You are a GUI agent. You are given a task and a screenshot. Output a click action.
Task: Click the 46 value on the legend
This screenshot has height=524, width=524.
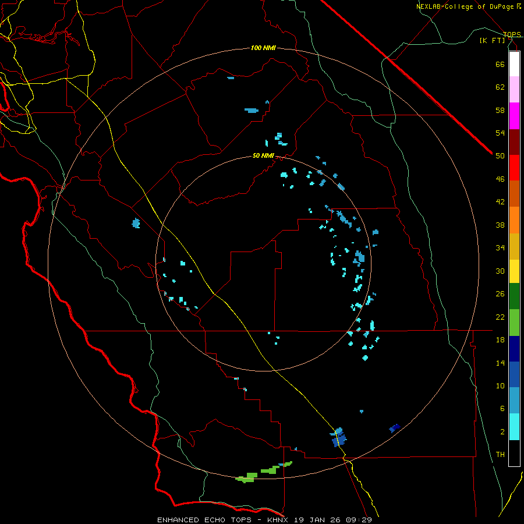[x=500, y=179]
